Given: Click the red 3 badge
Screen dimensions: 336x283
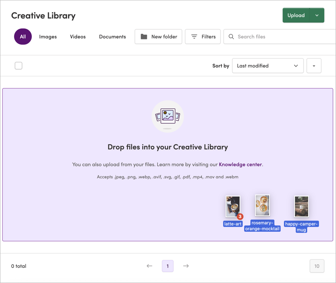Looking at the screenshot, I should pyautogui.click(x=240, y=217).
